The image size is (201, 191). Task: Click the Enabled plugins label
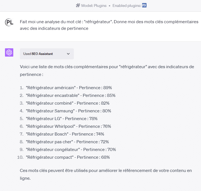[127, 6]
